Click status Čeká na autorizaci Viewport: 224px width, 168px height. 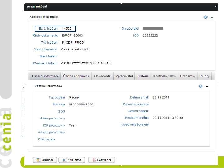pyautogui.click(x=75, y=49)
